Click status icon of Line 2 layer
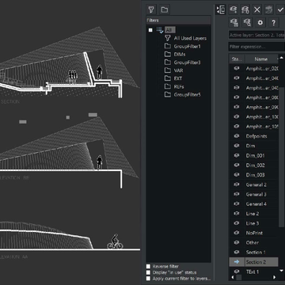Viewport: 285px width, 285px height. [x=237, y=214]
